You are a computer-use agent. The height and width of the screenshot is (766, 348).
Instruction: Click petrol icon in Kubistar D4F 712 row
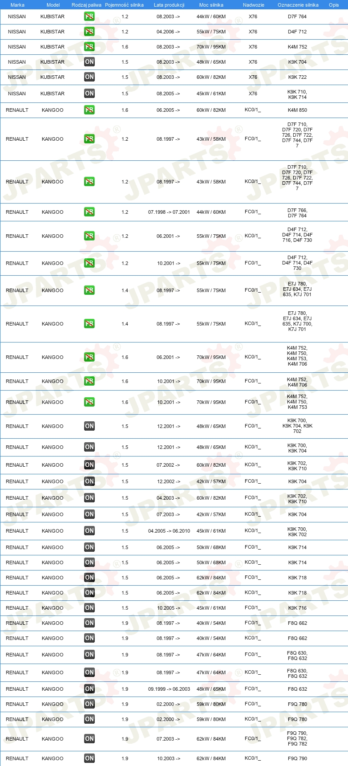(x=89, y=32)
